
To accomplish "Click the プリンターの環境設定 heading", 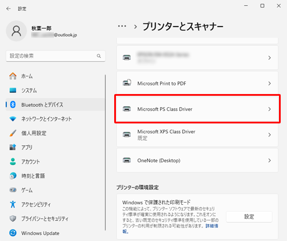I will tap(137, 187).
